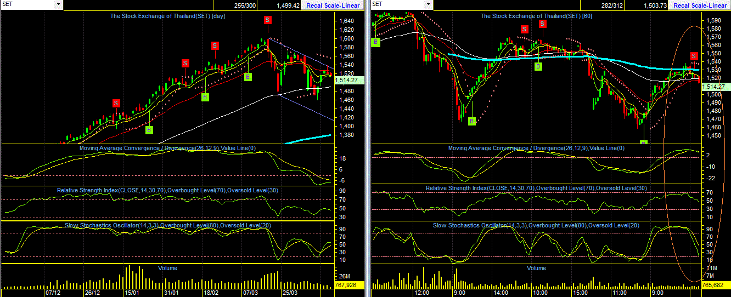Select the daily chart title 'The Stock Exchange of Thailand(SET) [day]'
The height and width of the screenshot is (297, 731).
pos(168,16)
